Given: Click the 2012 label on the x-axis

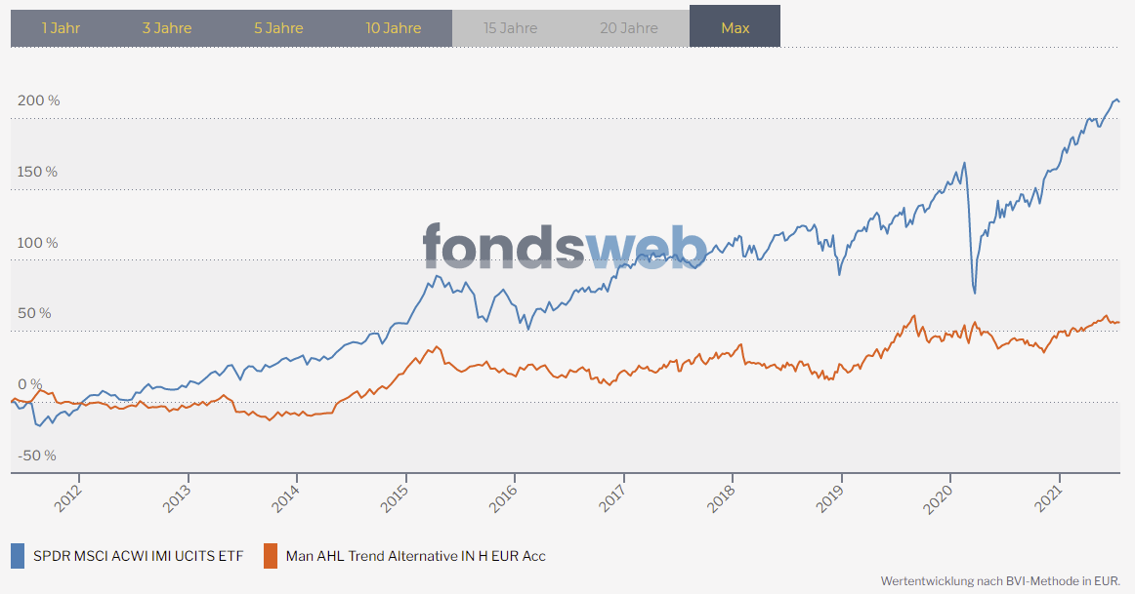Looking at the screenshot, I should coord(67,495).
